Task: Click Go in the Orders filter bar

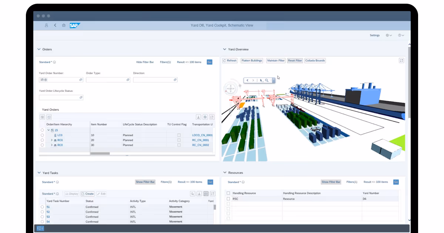Action: tap(209, 62)
